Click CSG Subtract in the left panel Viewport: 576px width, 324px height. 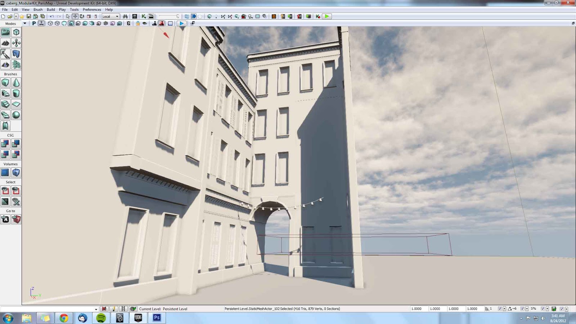click(16, 143)
